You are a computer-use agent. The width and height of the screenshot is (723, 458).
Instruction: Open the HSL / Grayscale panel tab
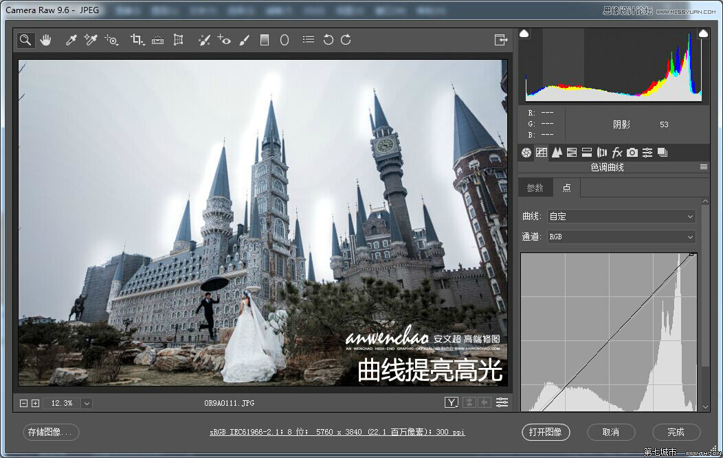pyautogui.click(x=572, y=153)
